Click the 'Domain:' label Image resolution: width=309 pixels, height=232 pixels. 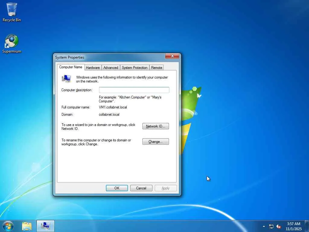pyautogui.click(x=67, y=114)
